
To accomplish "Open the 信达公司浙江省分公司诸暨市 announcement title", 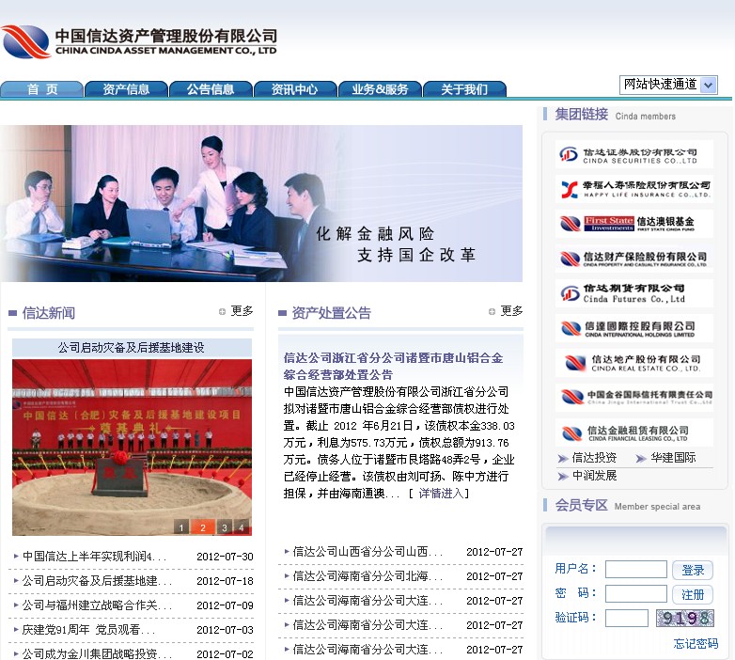I will click(x=393, y=366).
